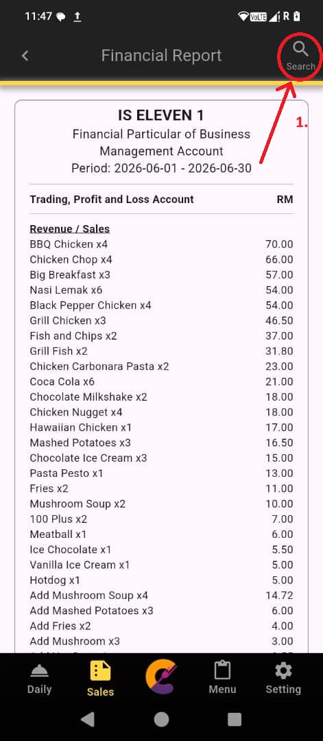Tap the upload icon in status bar

pos(77,16)
